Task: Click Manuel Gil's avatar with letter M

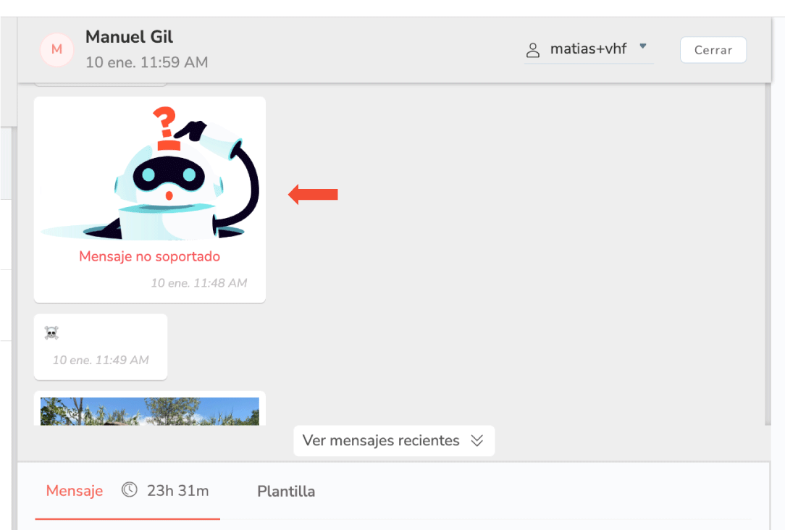Action: click(x=57, y=49)
